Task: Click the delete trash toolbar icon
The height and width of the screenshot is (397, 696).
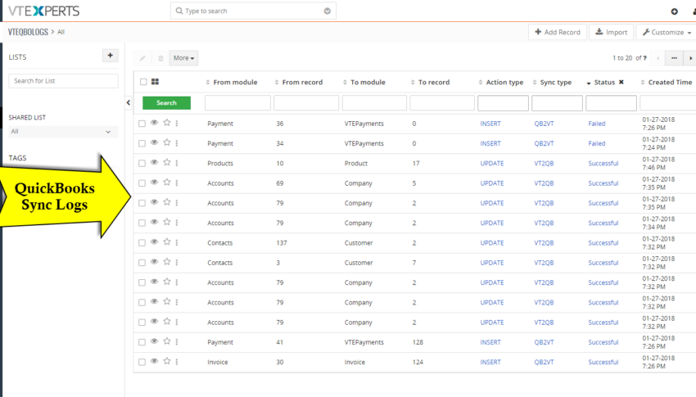Action: [x=160, y=58]
